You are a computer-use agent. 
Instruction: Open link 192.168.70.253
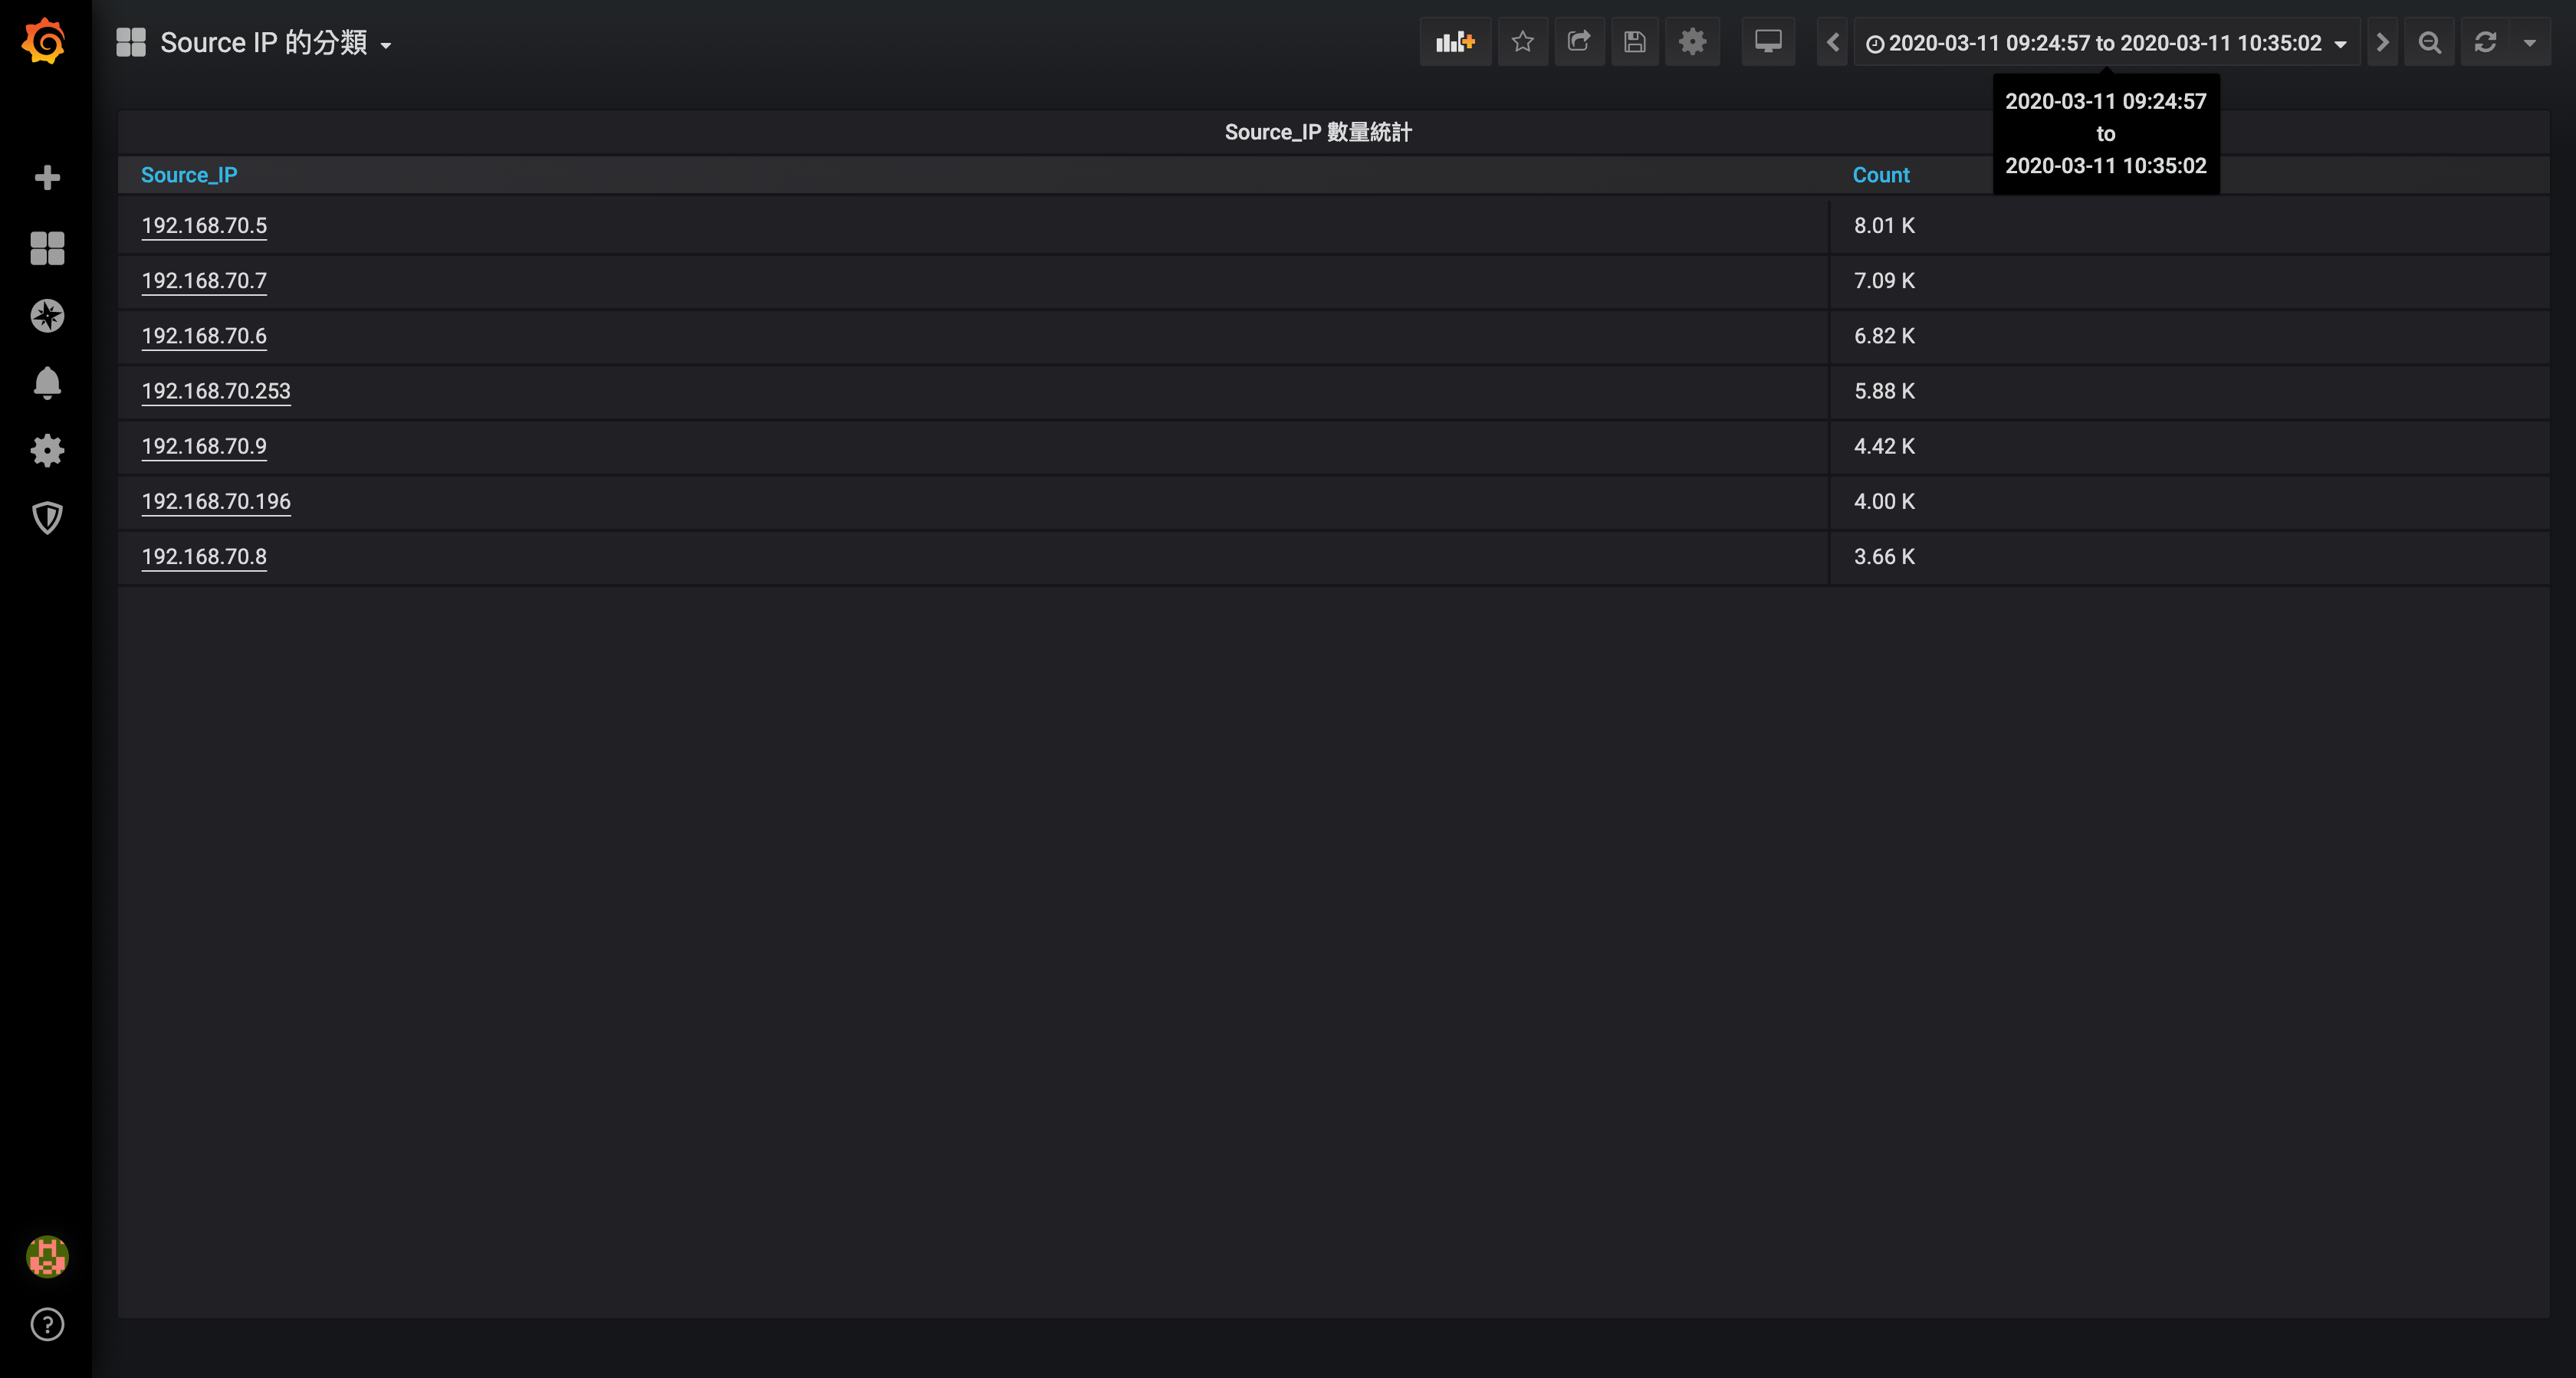click(216, 391)
